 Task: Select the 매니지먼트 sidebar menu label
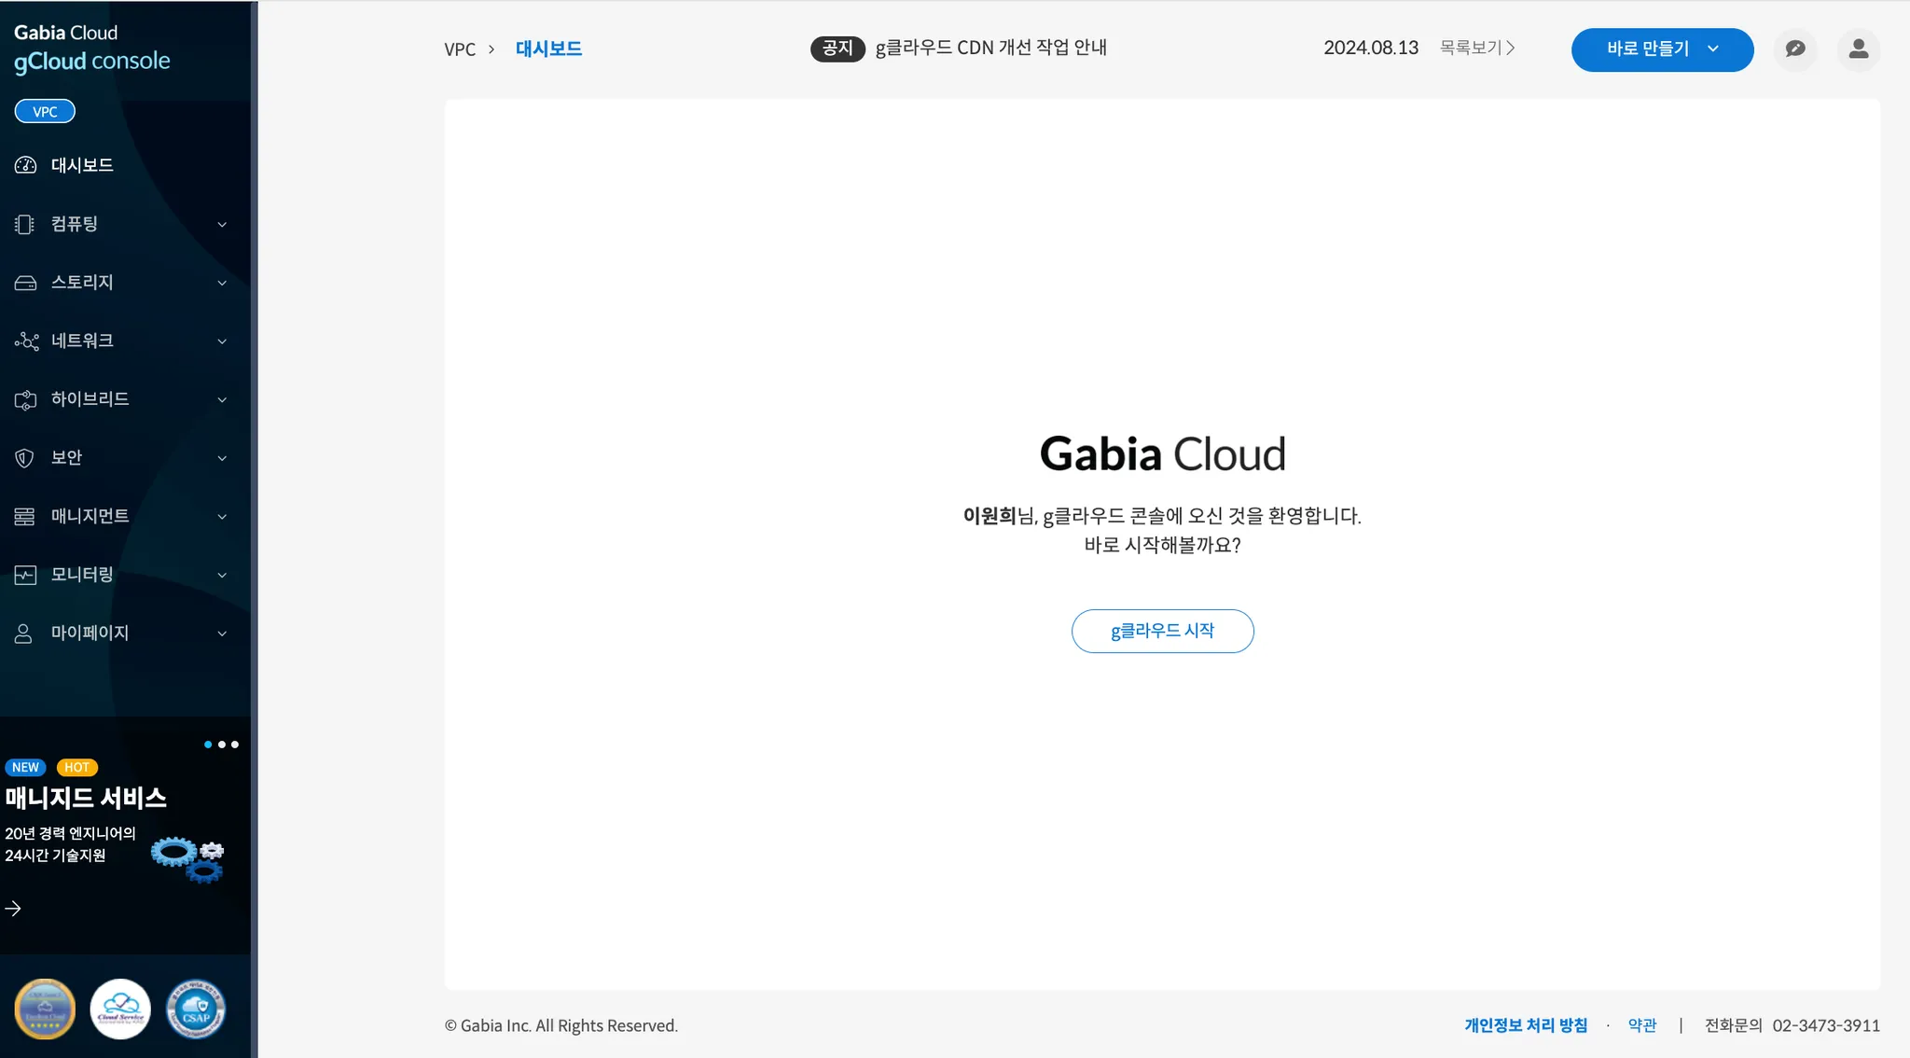tap(90, 516)
